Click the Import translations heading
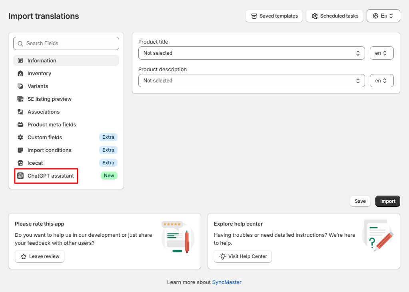The image size is (409, 292). [44, 16]
